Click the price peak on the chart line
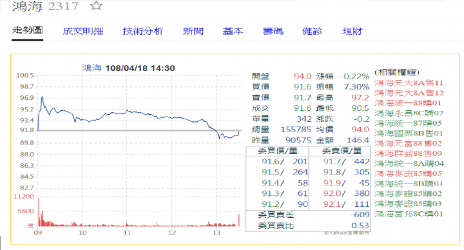 tap(42, 97)
